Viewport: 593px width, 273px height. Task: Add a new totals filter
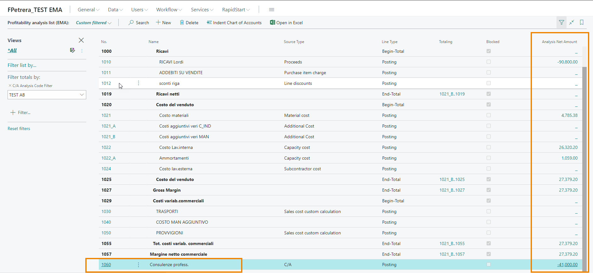point(20,112)
